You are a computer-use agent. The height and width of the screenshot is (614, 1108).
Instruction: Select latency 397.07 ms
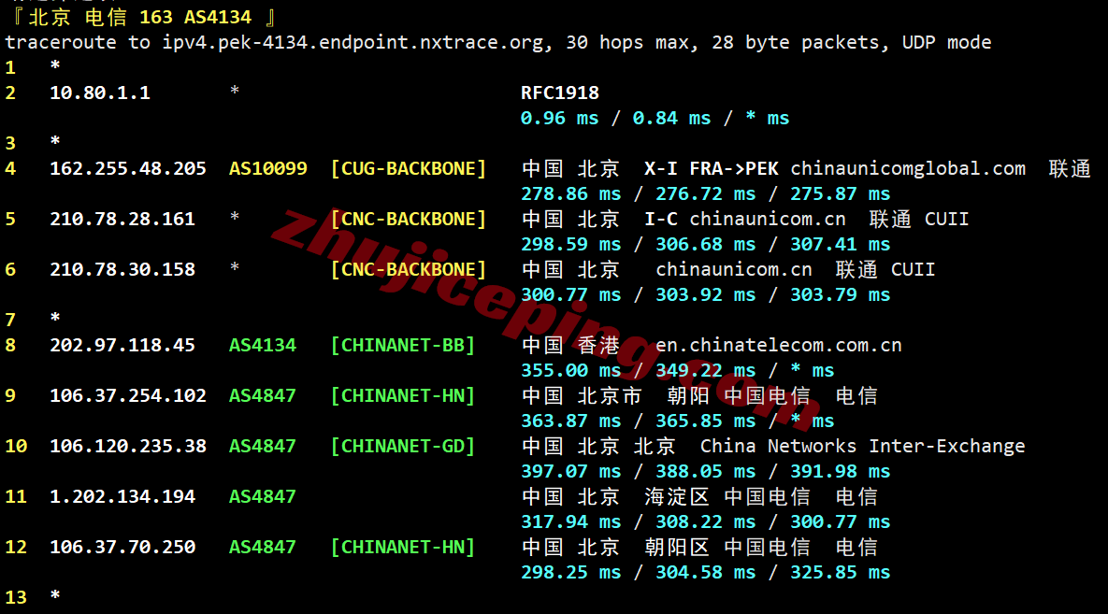pyautogui.click(x=571, y=472)
